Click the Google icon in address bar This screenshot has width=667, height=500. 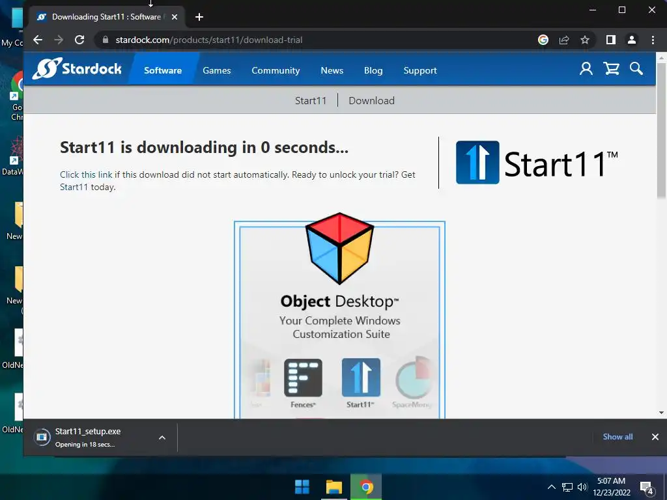coord(543,40)
